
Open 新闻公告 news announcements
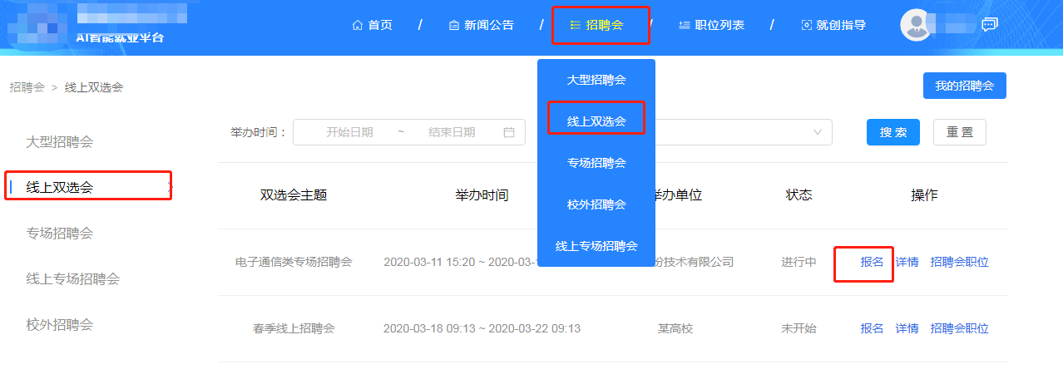pos(481,25)
